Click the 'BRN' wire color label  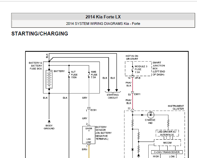(x=84, y=149)
